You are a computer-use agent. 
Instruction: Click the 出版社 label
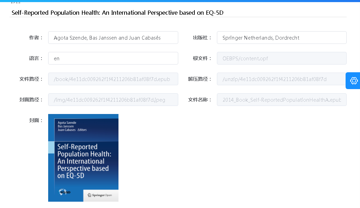click(202, 38)
